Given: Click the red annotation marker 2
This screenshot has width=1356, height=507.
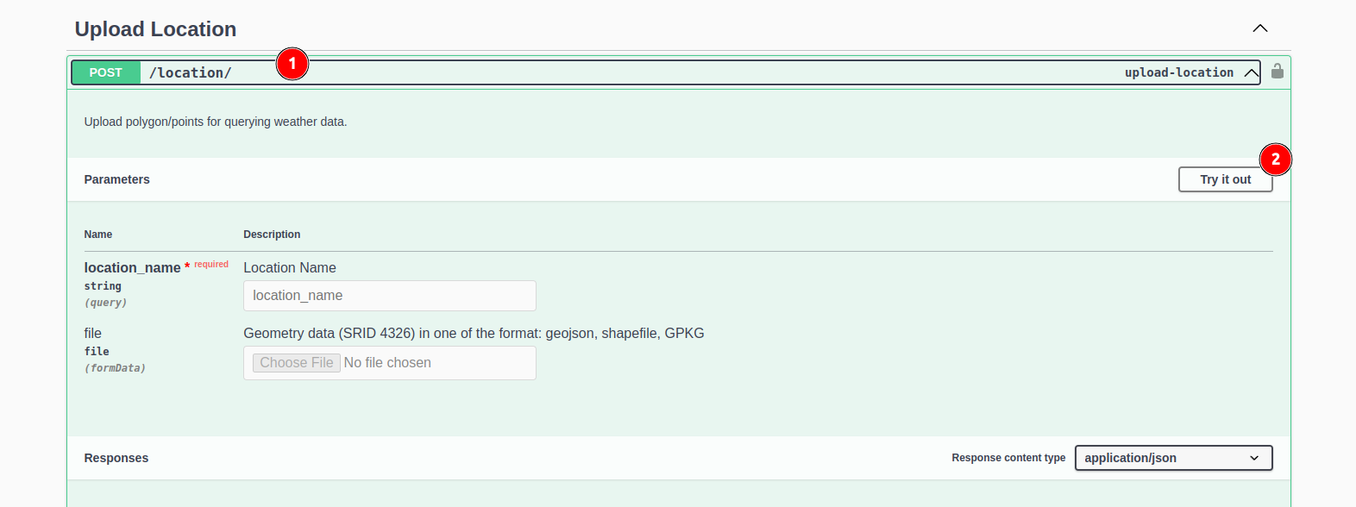Looking at the screenshot, I should pyautogui.click(x=1276, y=160).
